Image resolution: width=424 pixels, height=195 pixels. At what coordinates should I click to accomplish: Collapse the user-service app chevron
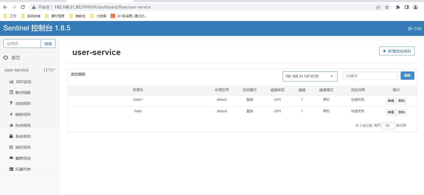click(x=54, y=70)
